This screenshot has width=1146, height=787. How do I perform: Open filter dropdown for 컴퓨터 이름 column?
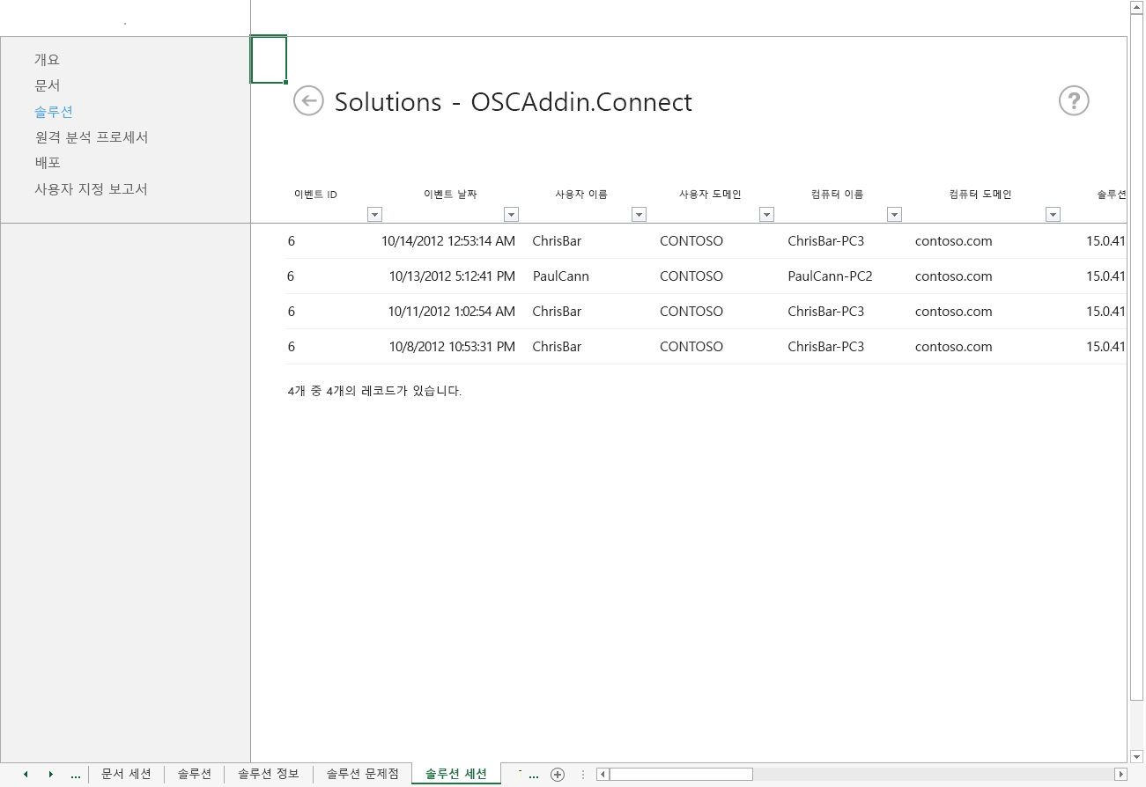pyautogui.click(x=894, y=214)
